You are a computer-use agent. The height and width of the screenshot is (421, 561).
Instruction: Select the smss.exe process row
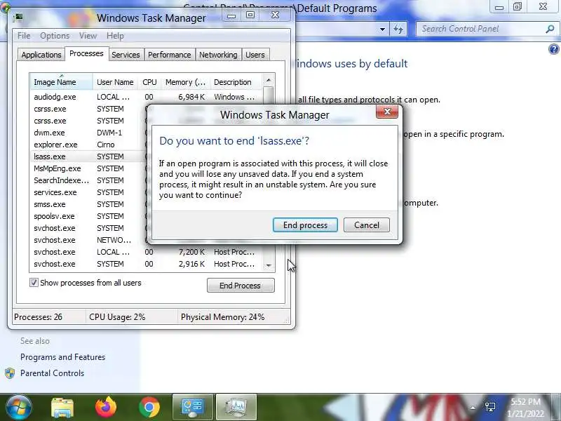[x=88, y=204]
